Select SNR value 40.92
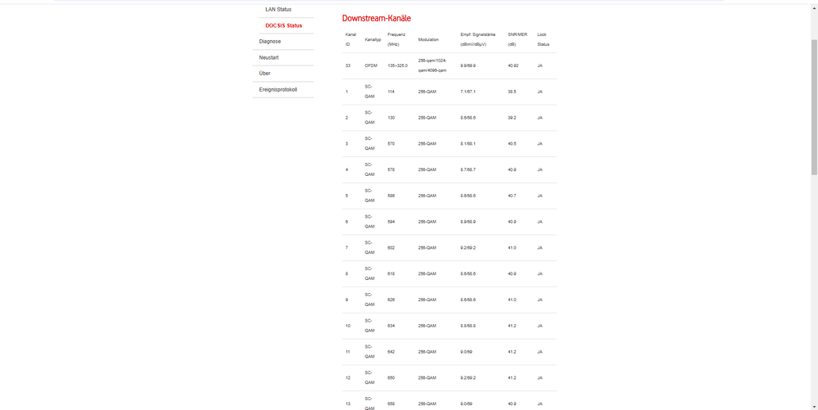The image size is (818, 410). [513, 65]
